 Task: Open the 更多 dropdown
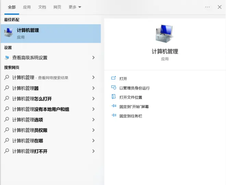click(75, 7)
